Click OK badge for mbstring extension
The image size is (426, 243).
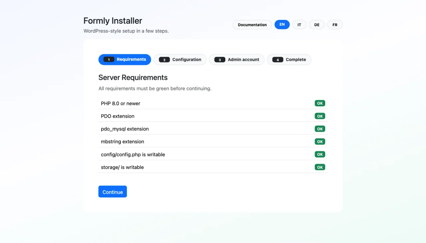[320, 142]
